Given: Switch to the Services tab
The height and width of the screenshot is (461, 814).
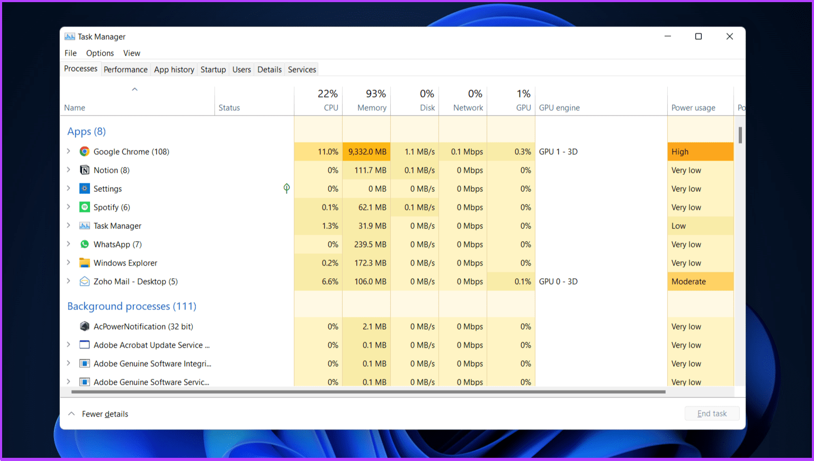Looking at the screenshot, I should (302, 69).
